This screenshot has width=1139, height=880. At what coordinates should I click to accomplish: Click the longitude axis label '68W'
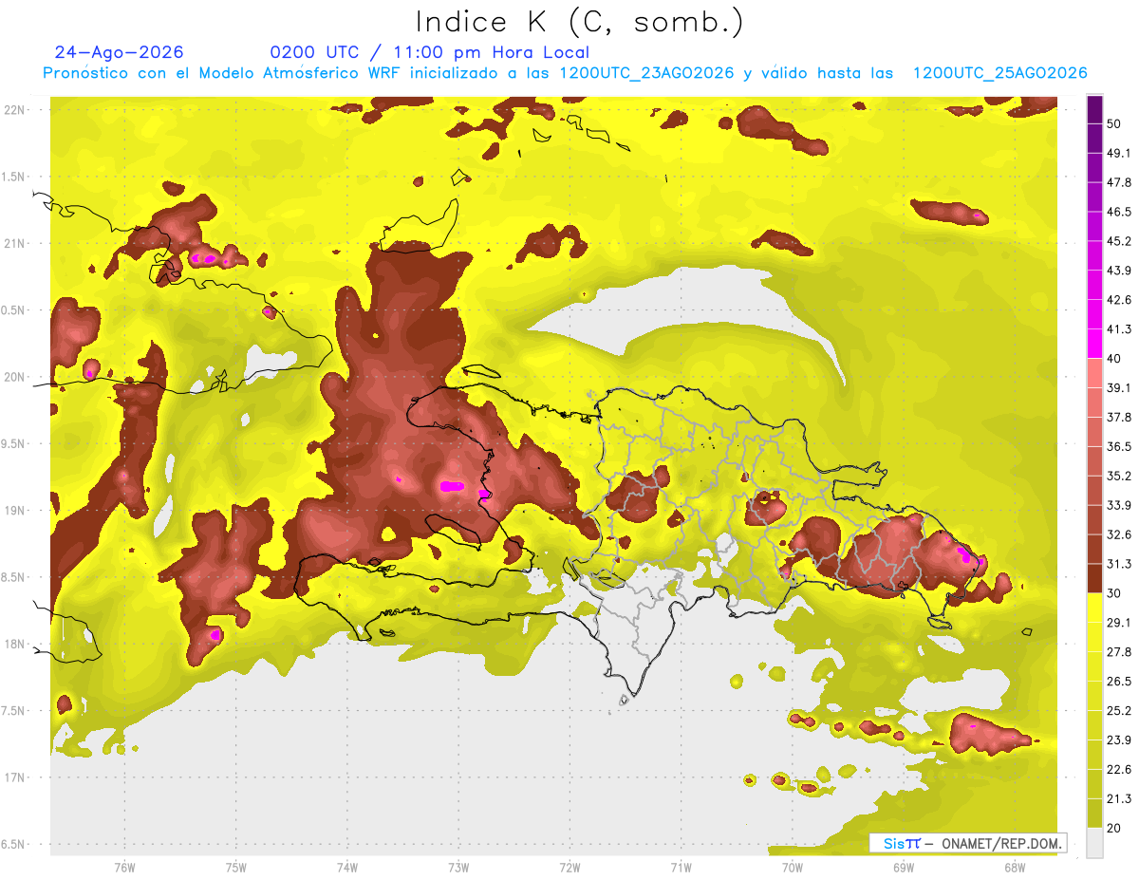coord(1014,868)
